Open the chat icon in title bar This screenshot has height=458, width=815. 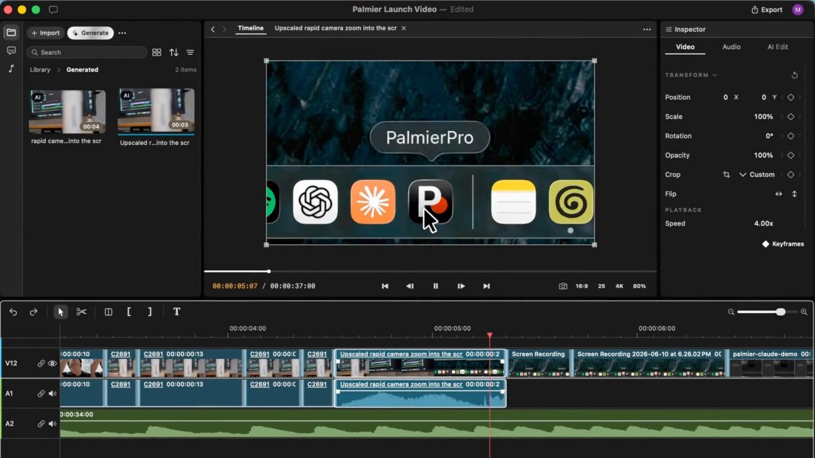tap(53, 10)
